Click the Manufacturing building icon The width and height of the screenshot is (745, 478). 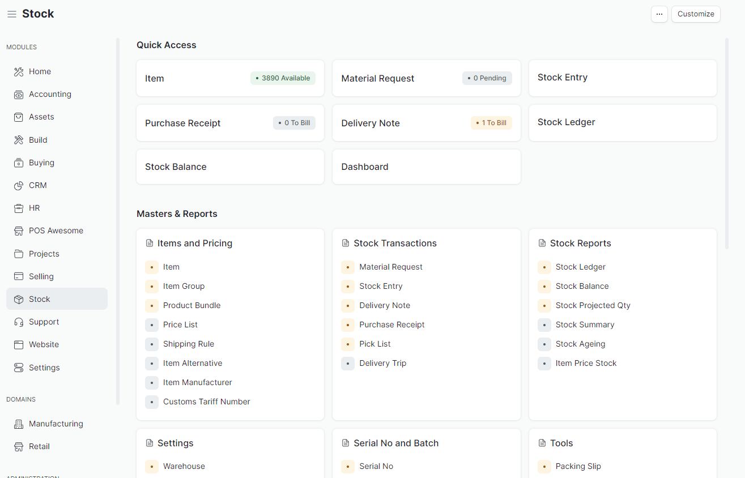19,424
